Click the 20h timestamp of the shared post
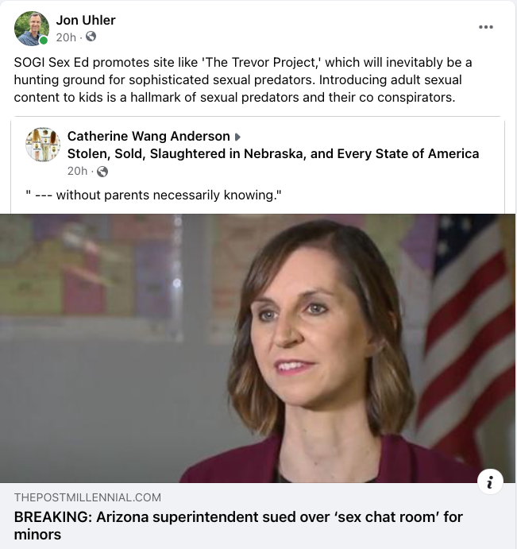This screenshot has width=517, height=549. [77, 171]
